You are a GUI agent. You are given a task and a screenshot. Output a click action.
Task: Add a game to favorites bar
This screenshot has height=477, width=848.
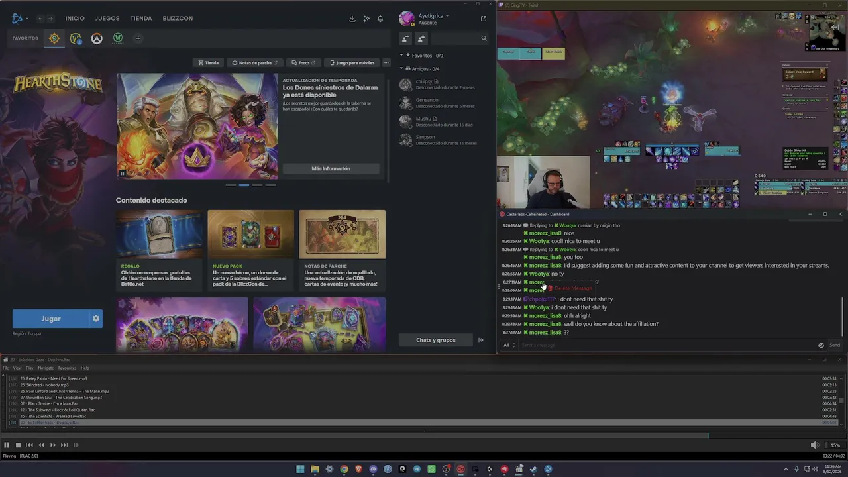138,38
